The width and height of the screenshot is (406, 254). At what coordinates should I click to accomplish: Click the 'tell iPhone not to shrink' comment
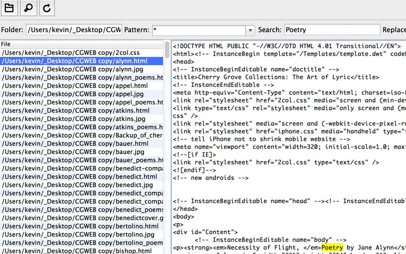tap(261, 139)
